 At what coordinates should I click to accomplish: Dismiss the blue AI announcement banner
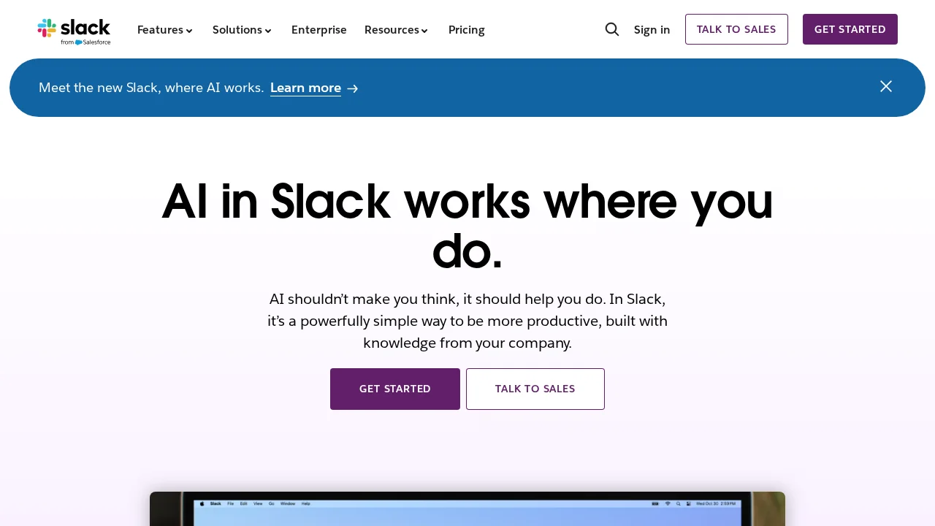[886, 86]
